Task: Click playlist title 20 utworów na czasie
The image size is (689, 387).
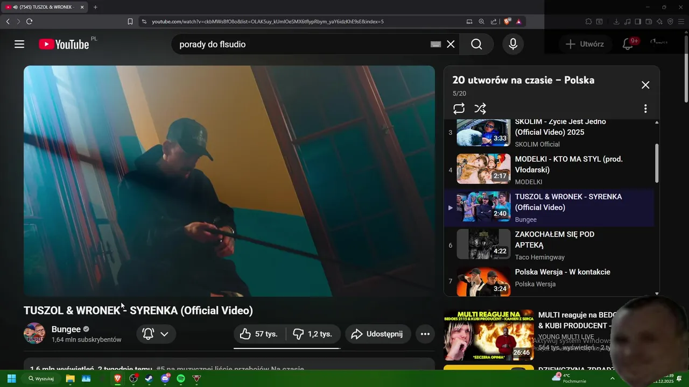Action: [x=523, y=80]
